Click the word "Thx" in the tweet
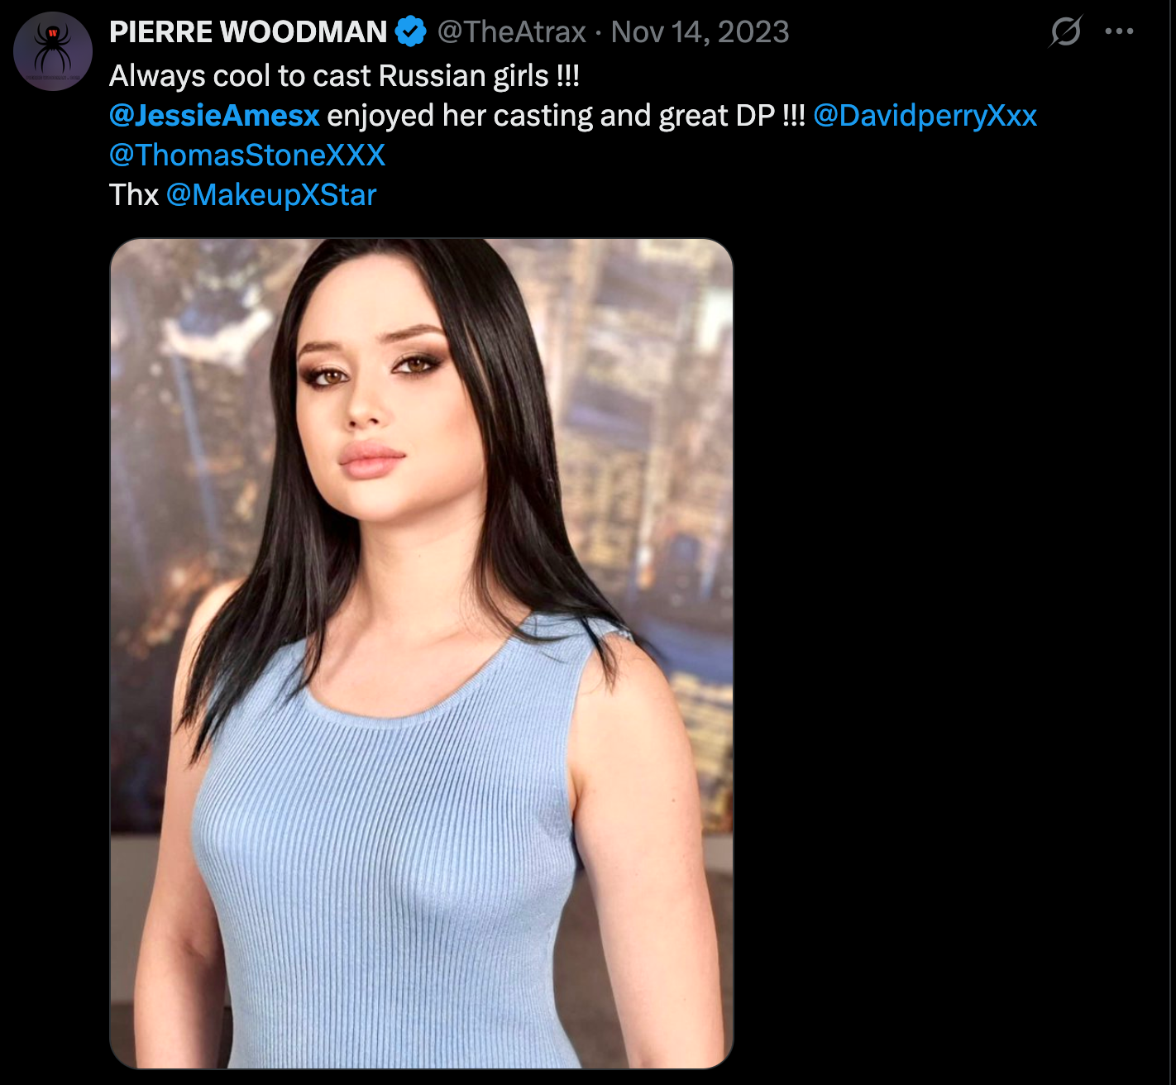1176x1085 pixels. 133,194
